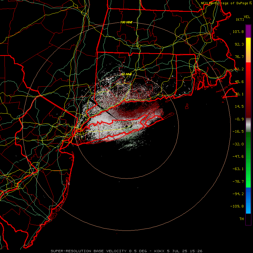253x253 pixels.
Task: Click the blue segment of the velocity color bar
Action: click(x=248, y=200)
